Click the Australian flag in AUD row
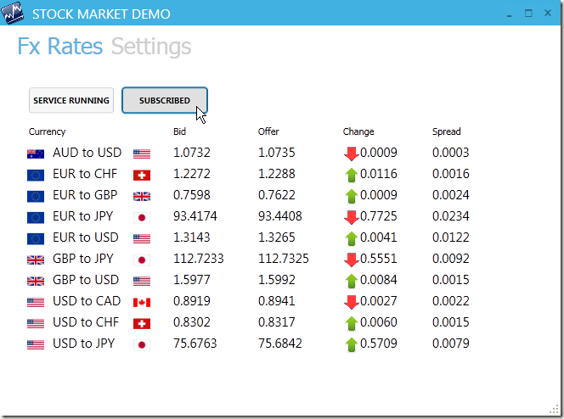The height and width of the screenshot is (419, 564). pos(36,154)
